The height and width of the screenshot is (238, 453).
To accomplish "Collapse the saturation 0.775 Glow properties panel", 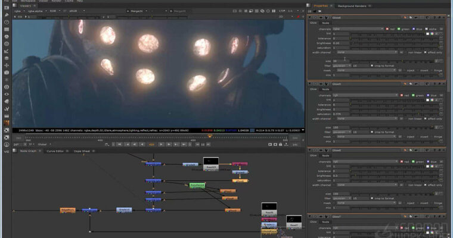I will 310,84.
